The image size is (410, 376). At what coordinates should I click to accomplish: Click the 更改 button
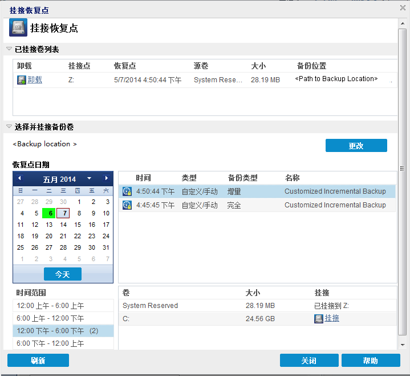point(356,145)
